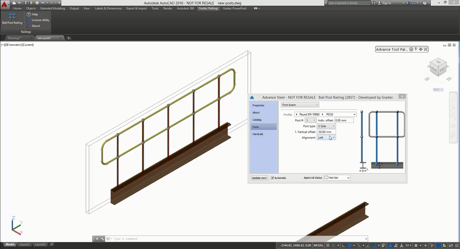Open About in the Railings panel
460x249 pixels.
[33, 26]
